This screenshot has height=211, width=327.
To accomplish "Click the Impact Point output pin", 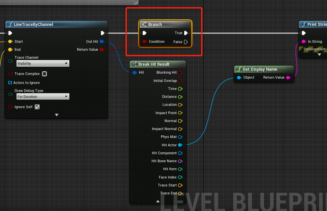I will (180, 113).
